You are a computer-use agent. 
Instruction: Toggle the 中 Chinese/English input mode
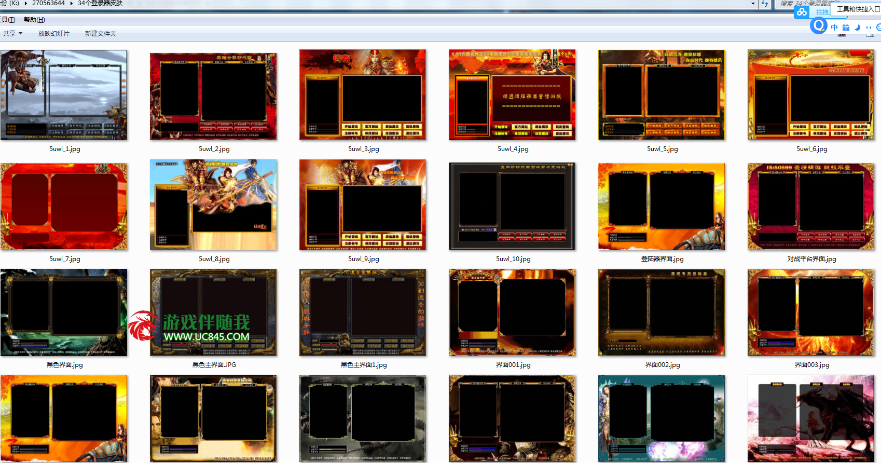tap(834, 28)
